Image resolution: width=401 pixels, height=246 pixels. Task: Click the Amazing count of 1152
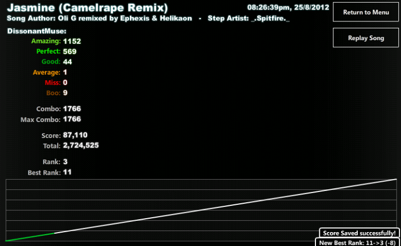click(72, 41)
